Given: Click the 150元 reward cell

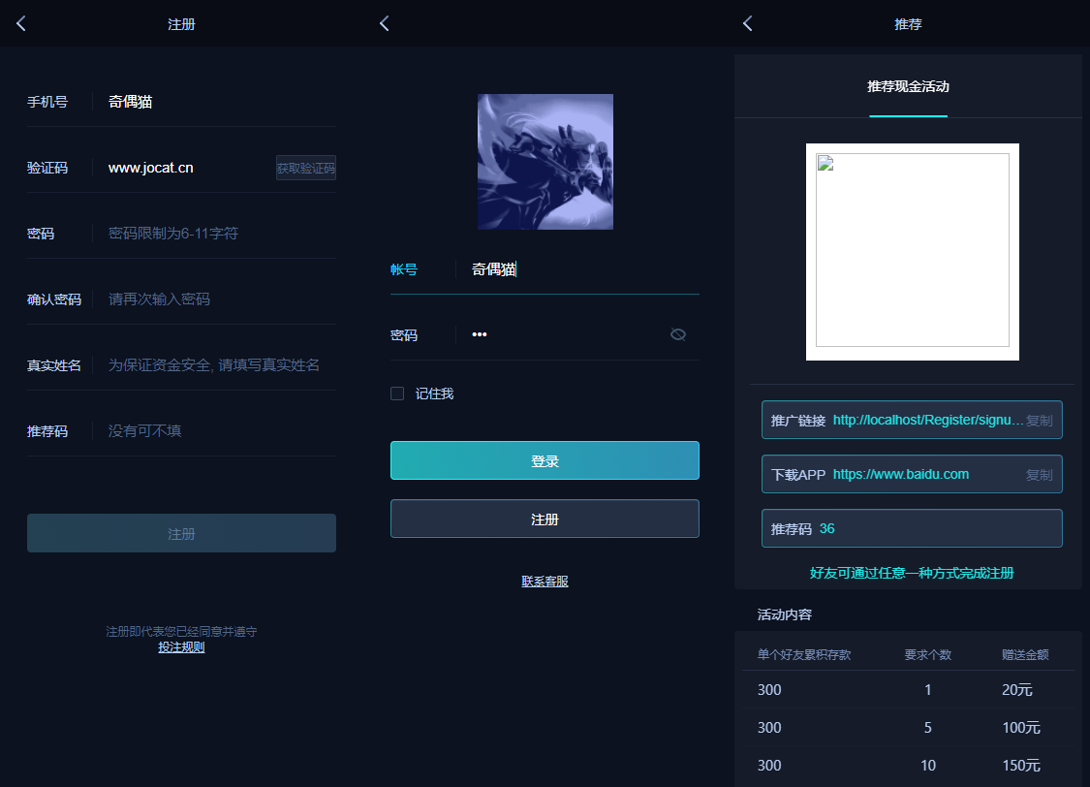Looking at the screenshot, I should [1021, 766].
